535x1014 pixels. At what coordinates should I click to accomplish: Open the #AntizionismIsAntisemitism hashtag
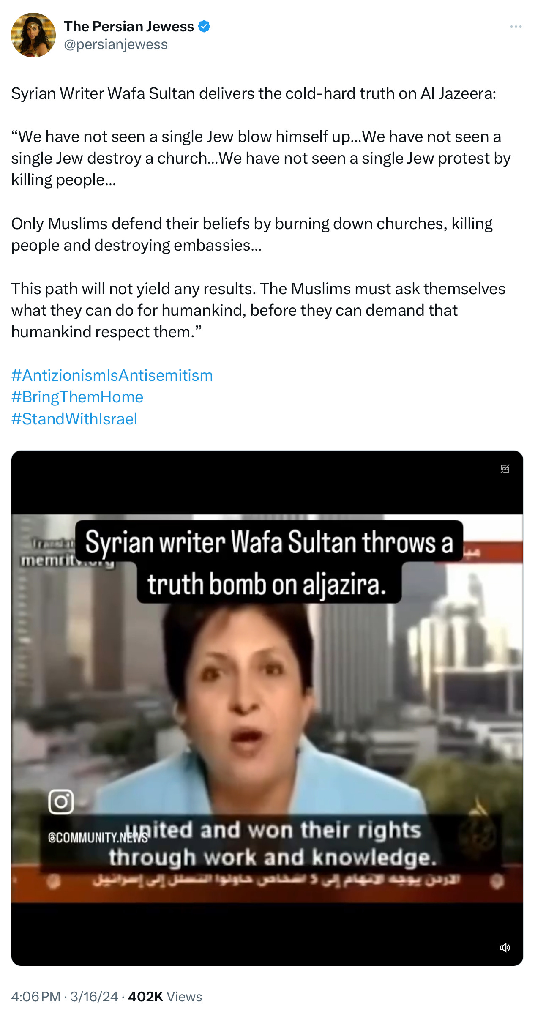[x=112, y=375]
